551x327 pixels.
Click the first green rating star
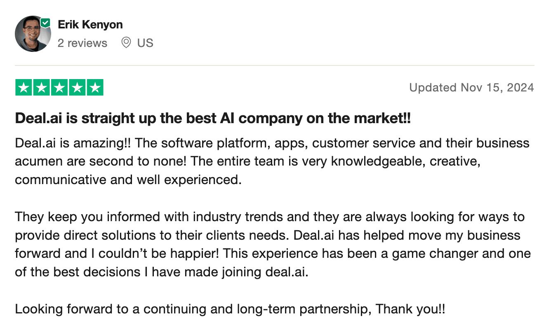pyautogui.click(x=24, y=88)
